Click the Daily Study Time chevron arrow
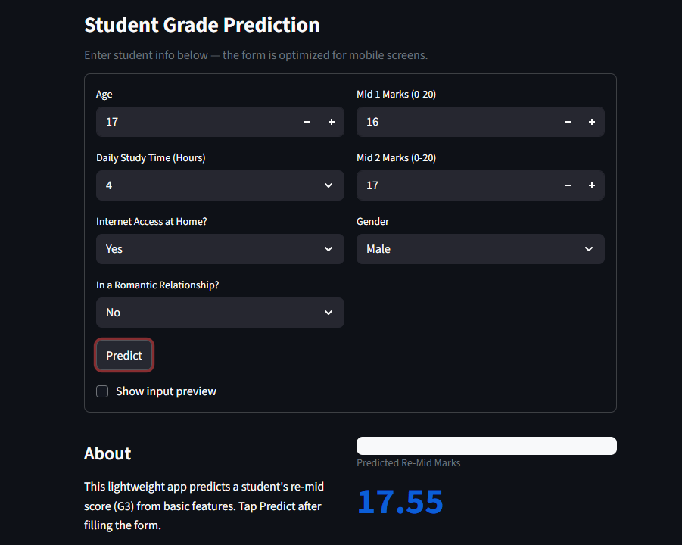 pos(329,185)
